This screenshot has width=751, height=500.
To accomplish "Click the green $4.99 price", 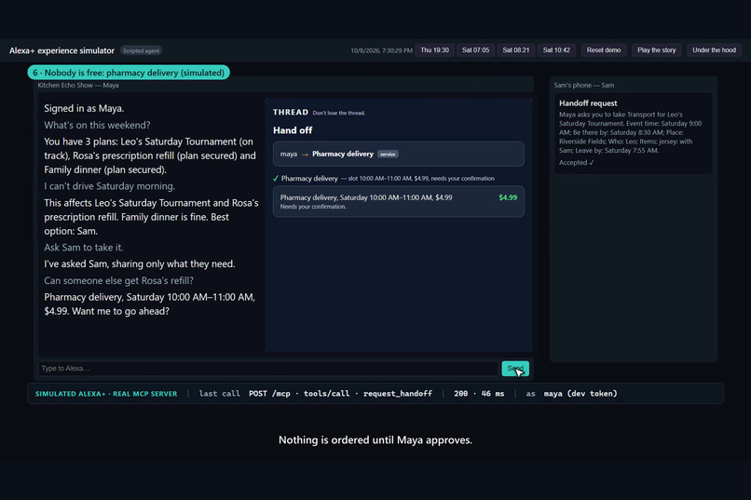I will coord(508,197).
